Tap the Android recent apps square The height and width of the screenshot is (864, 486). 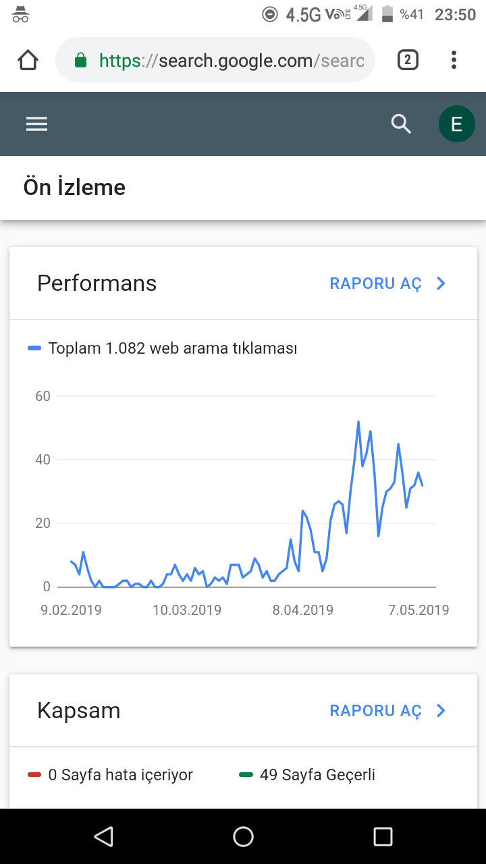point(383,836)
